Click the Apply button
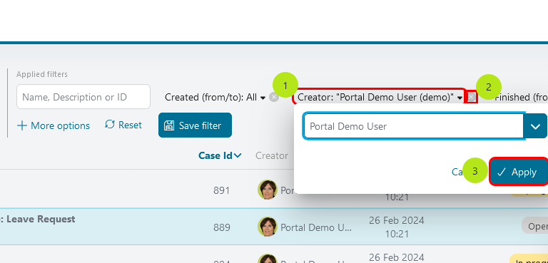This screenshot has width=548, height=263. click(x=519, y=172)
